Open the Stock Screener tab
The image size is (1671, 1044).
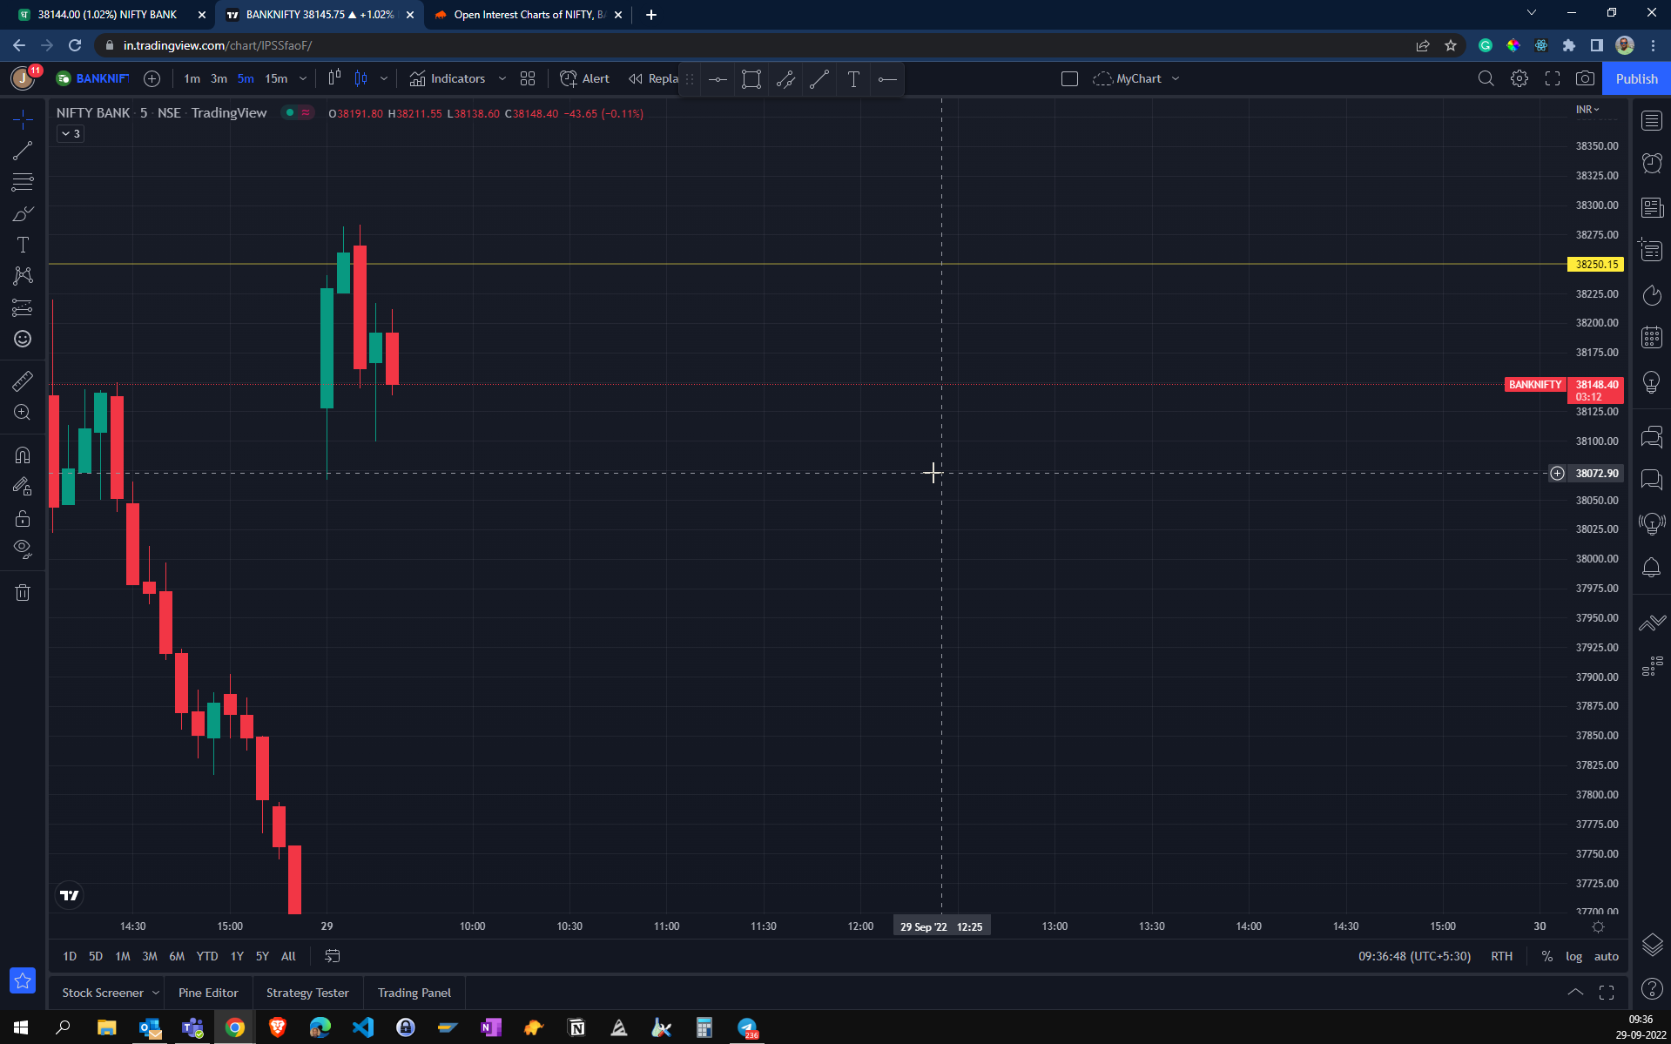point(103,993)
